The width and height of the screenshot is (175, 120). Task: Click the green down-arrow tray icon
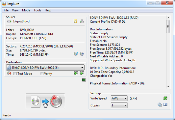tap(82, 74)
